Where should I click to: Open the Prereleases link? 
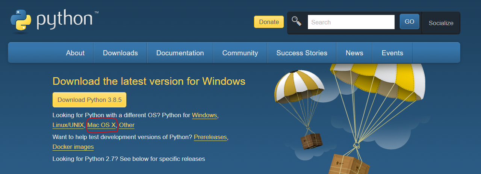click(210, 137)
